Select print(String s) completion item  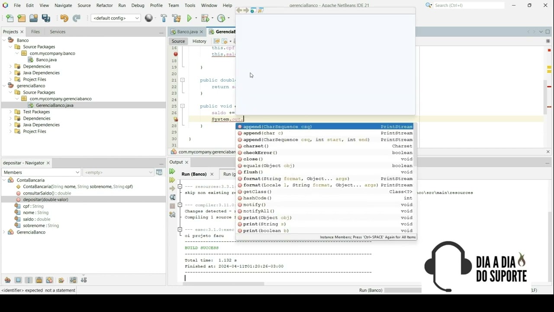325,224
